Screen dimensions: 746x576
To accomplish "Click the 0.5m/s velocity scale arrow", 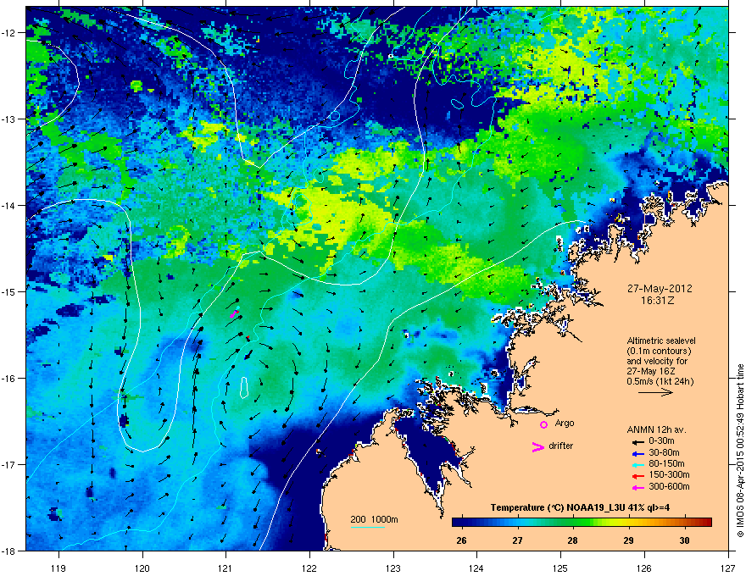I will pyautogui.click(x=655, y=392).
